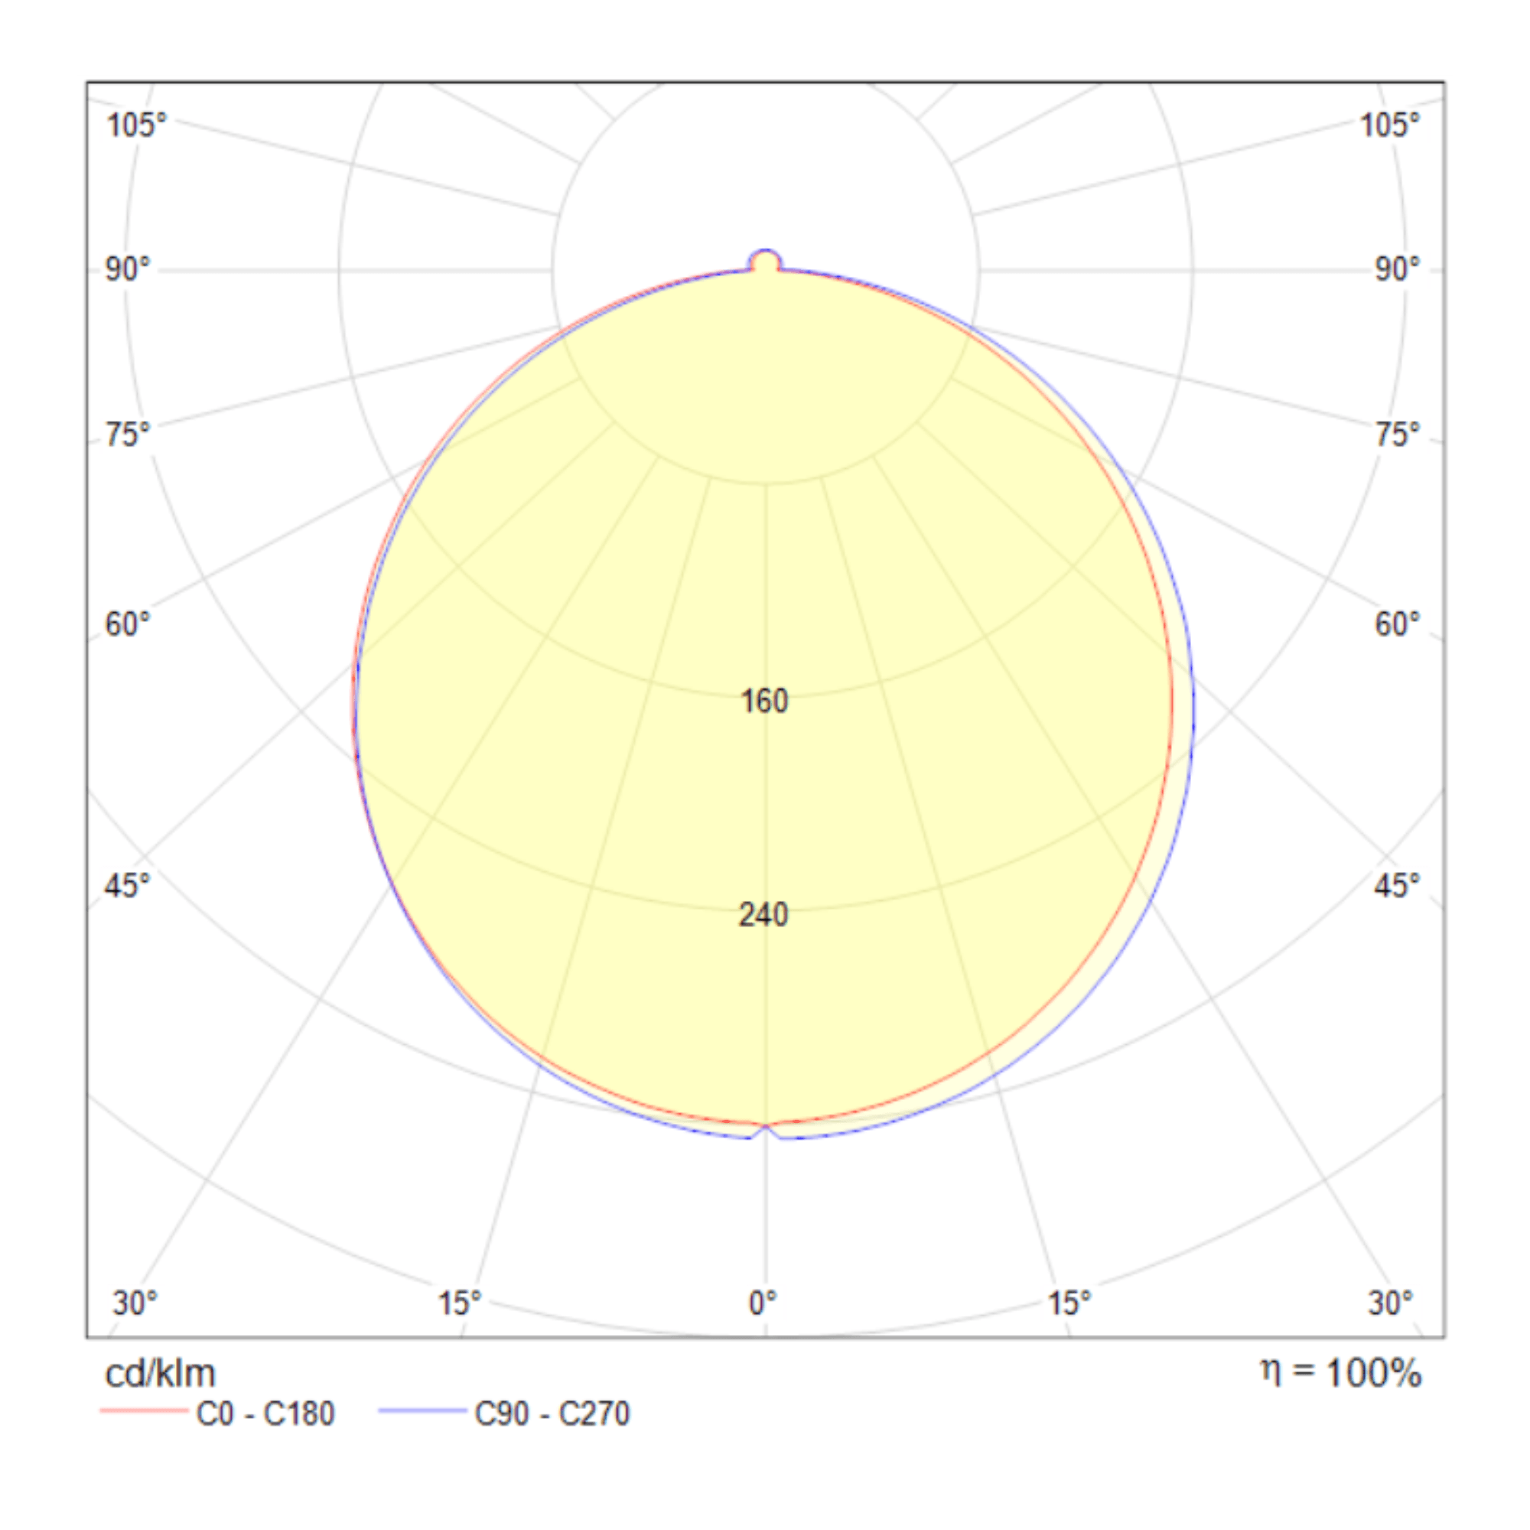Click the right 30° angle label
Image resolution: width=1530 pixels, height=1530 pixels.
tap(1391, 1303)
